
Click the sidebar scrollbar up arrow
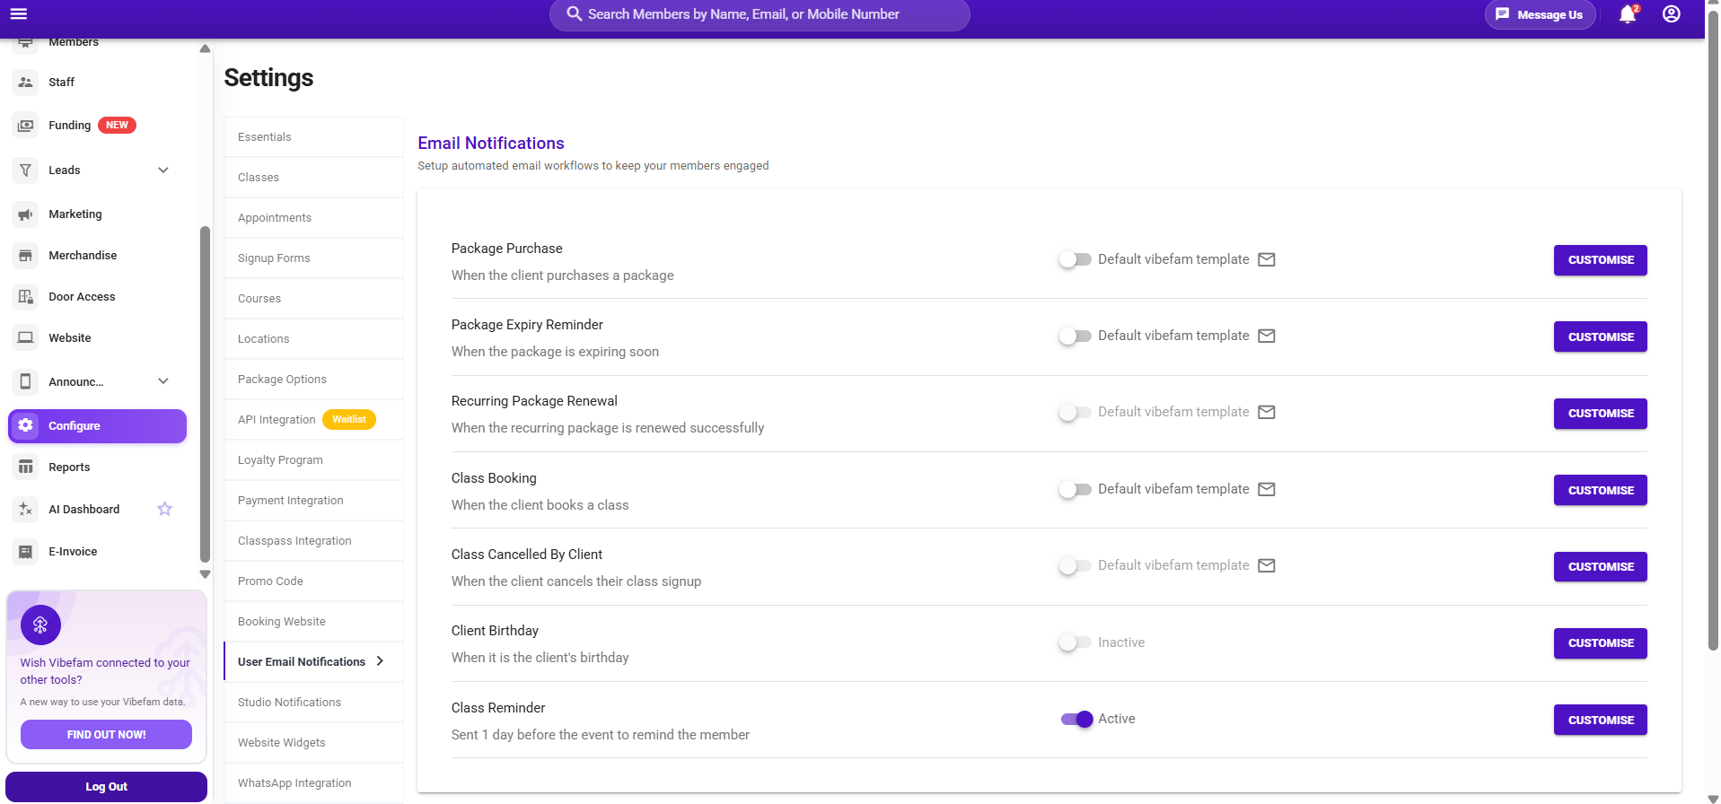pyautogui.click(x=205, y=48)
